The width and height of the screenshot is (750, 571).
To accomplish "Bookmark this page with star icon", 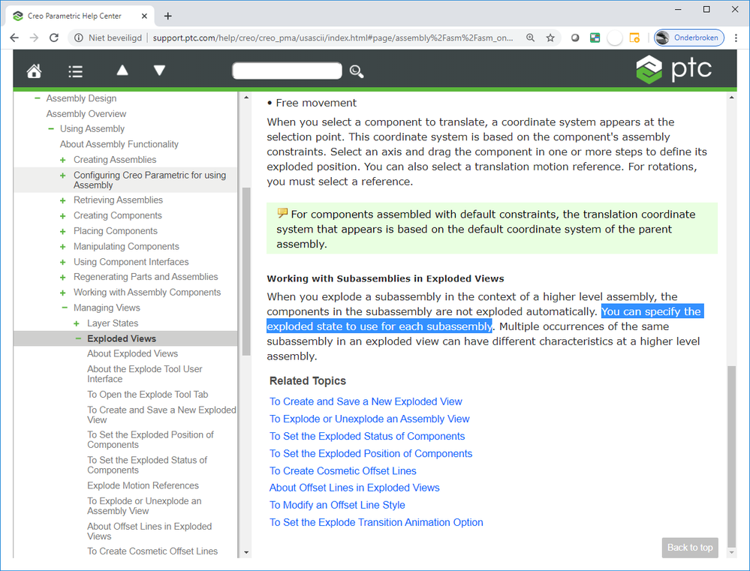I will 550,38.
